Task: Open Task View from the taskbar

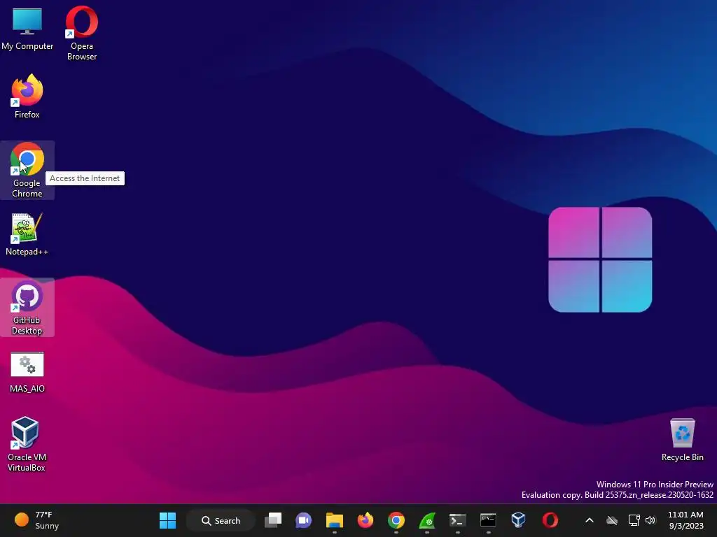Action: 273,520
